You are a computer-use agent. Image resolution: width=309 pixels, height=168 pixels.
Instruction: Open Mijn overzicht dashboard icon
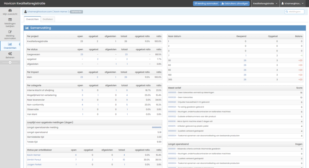[x=10, y=10]
